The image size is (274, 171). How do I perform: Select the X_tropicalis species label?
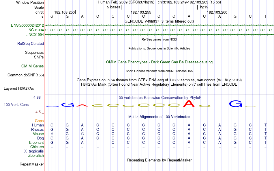coord(34,151)
